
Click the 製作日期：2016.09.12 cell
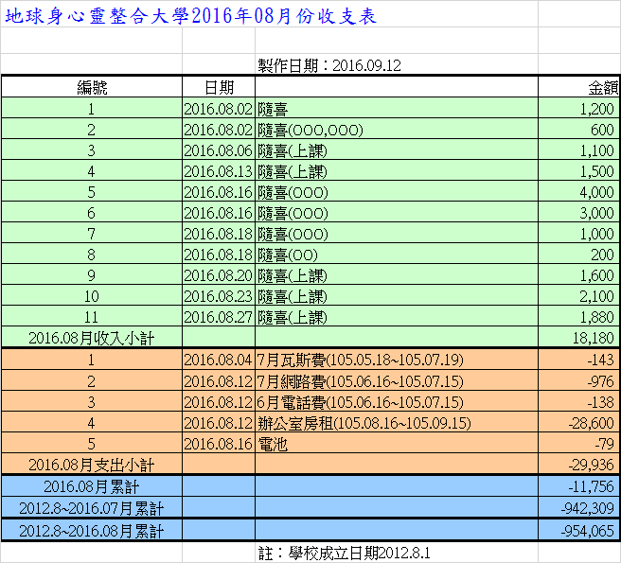397,65
